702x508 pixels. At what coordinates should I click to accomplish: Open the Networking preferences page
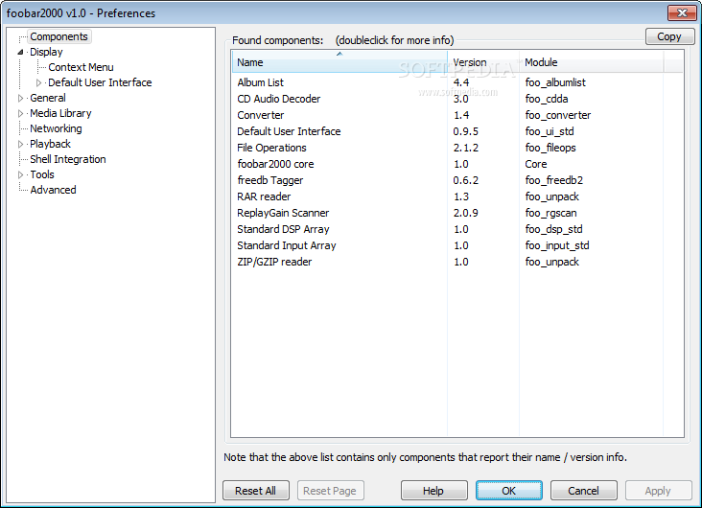56,128
